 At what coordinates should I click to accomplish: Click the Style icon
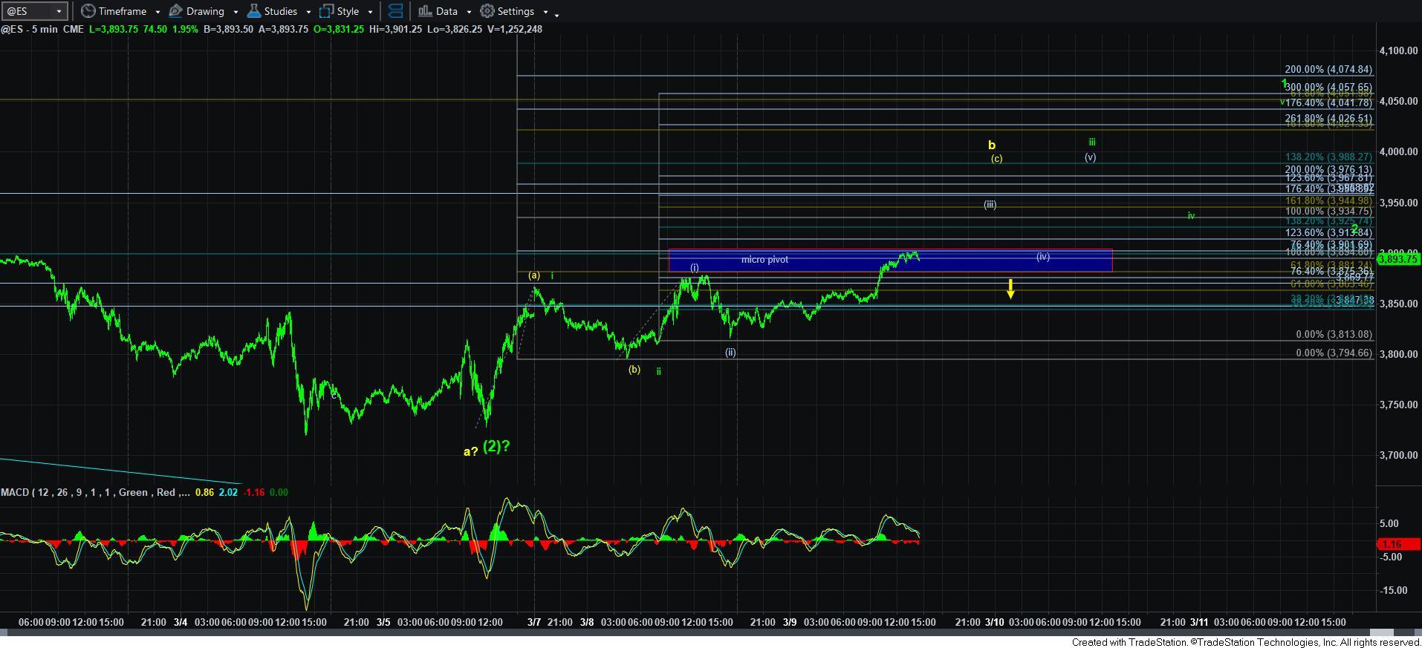click(x=326, y=11)
